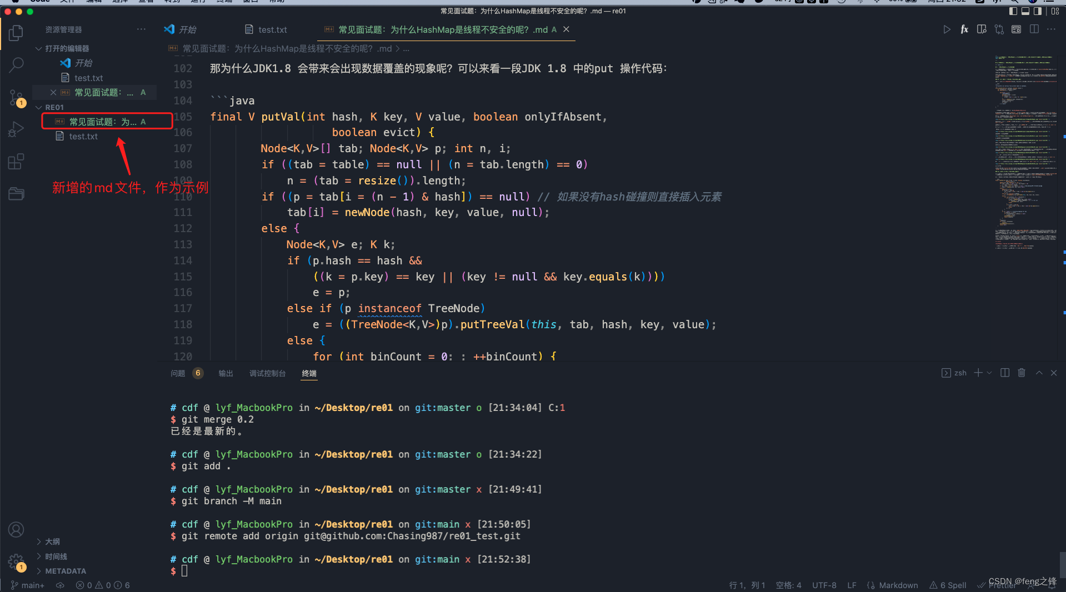The height and width of the screenshot is (592, 1066).
Task: Open the Search view in activity bar
Action: 16,65
